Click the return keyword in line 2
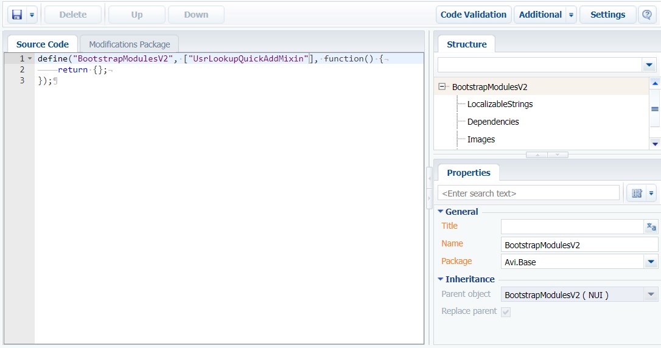661x348 pixels. click(x=72, y=69)
